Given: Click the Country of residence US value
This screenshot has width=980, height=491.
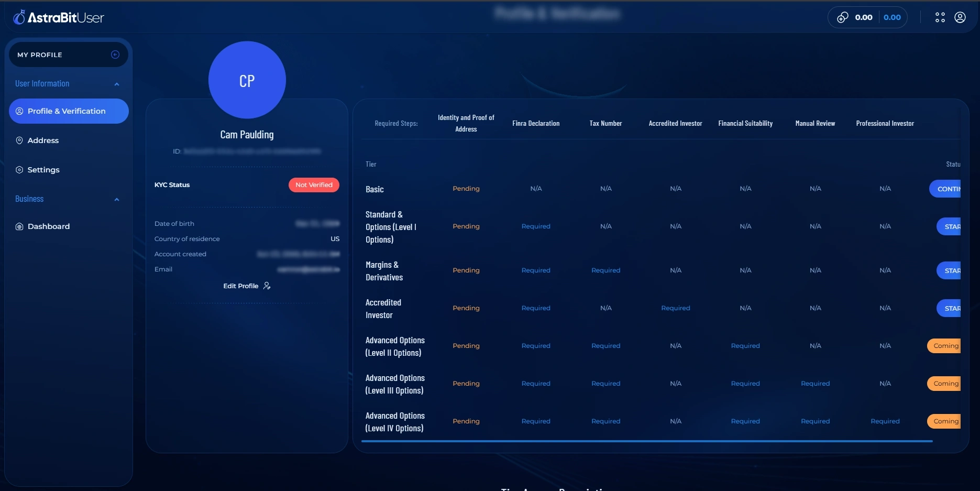Looking at the screenshot, I should pos(335,239).
